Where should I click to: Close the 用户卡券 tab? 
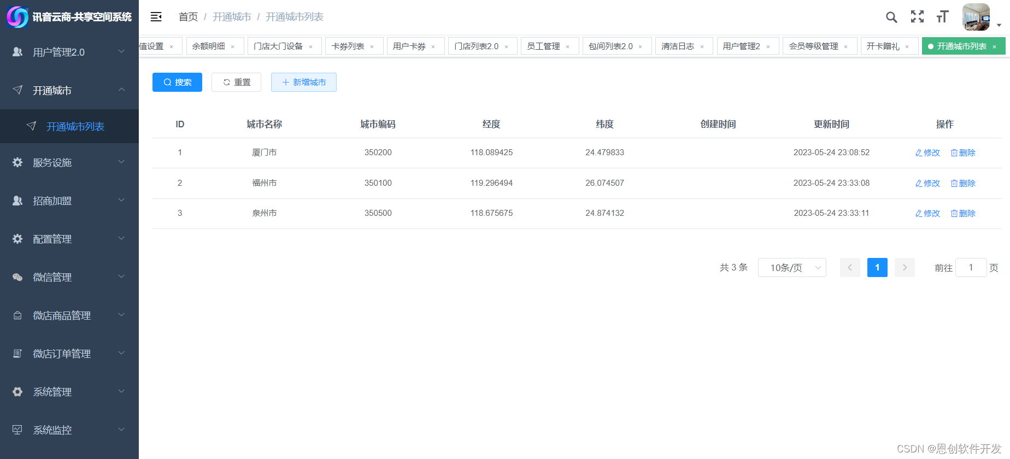433,47
